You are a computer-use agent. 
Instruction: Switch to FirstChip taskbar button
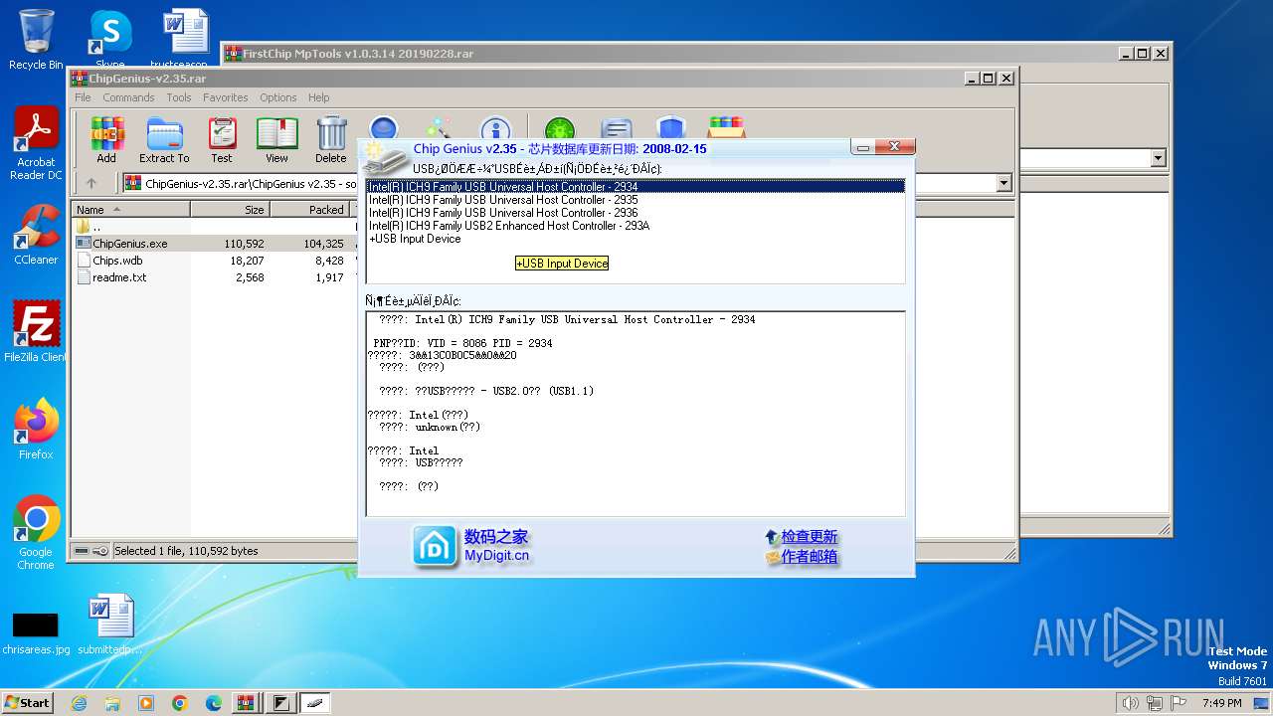(281, 703)
